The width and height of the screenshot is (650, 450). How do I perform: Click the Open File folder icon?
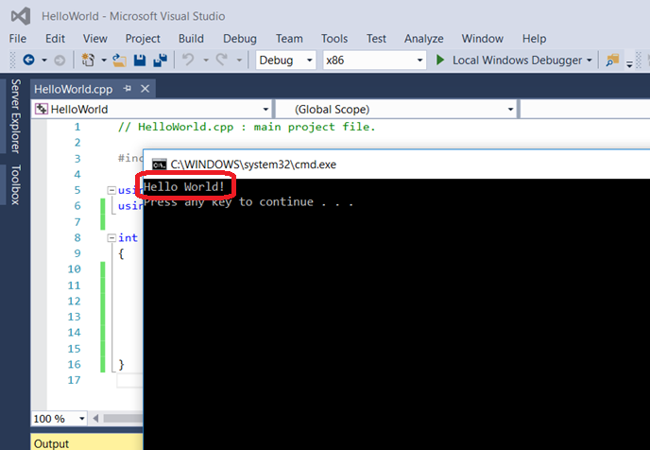[x=119, y=61]
